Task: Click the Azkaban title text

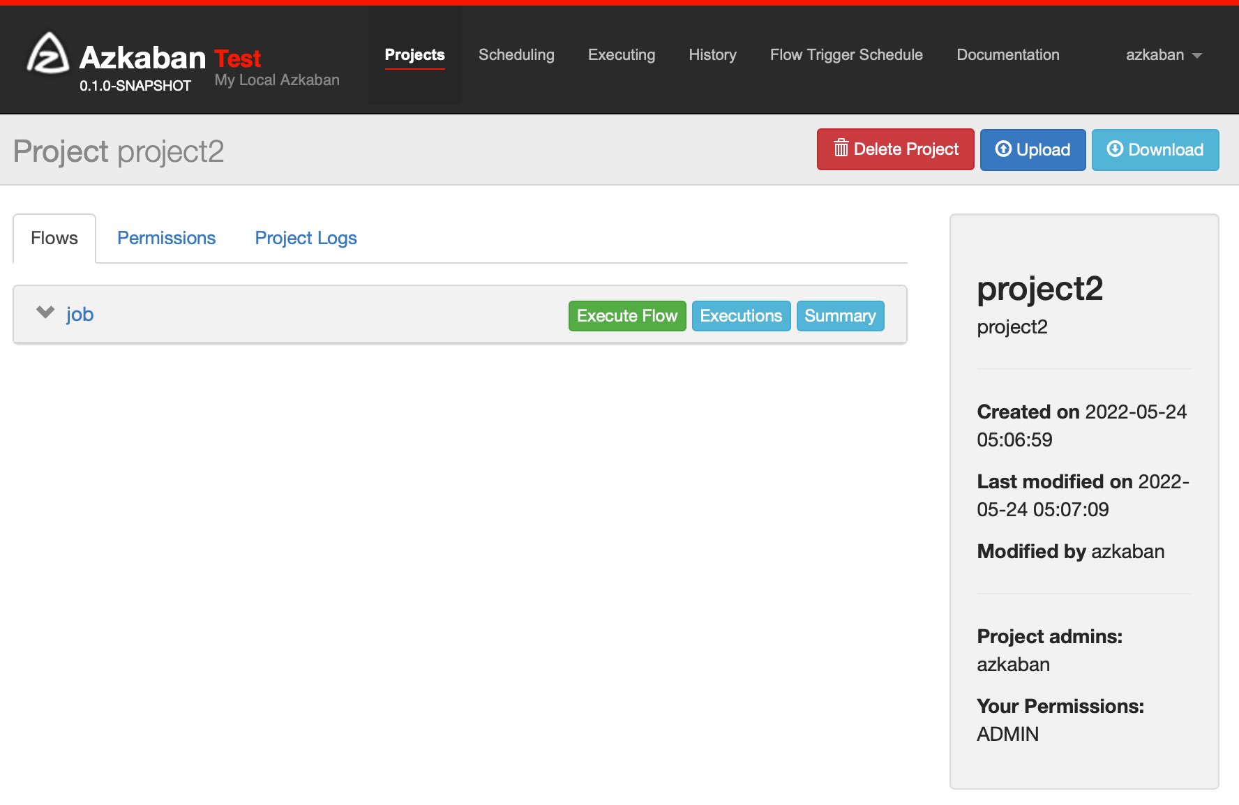Action: pyautogui.click(x=143, y=57)
